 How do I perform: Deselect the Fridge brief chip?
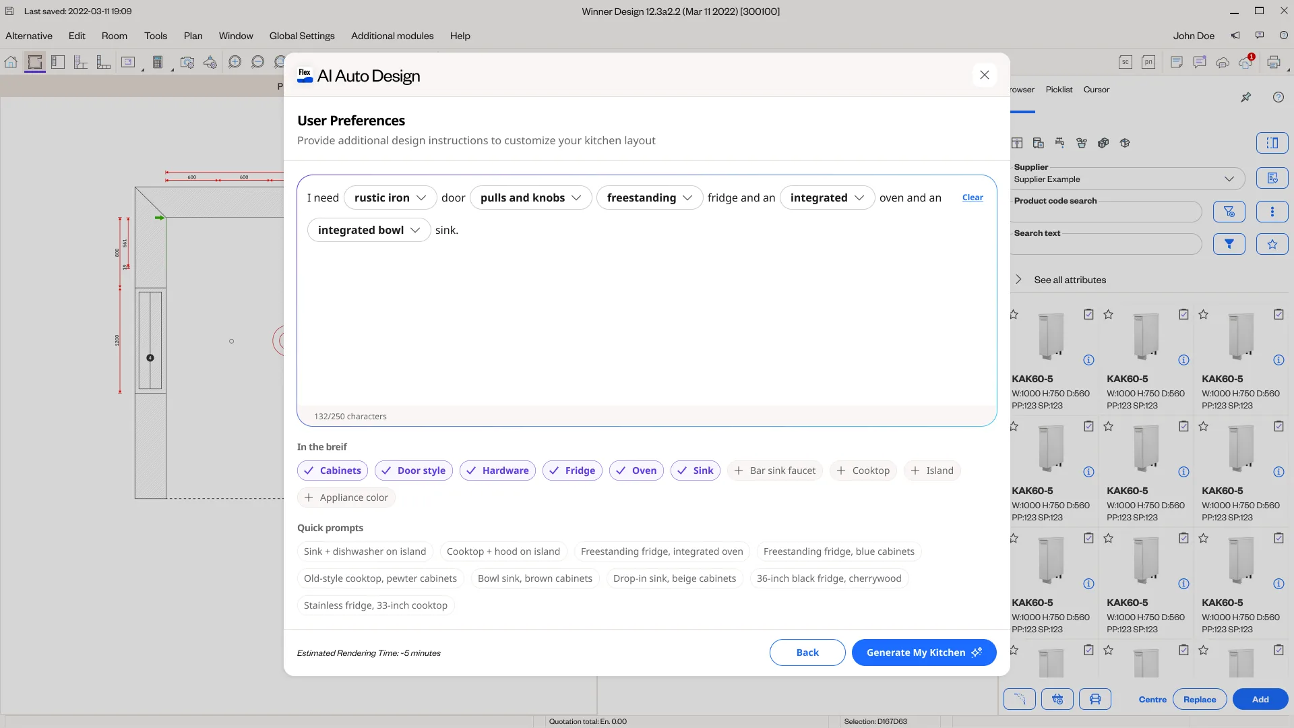tap(572, 471)
